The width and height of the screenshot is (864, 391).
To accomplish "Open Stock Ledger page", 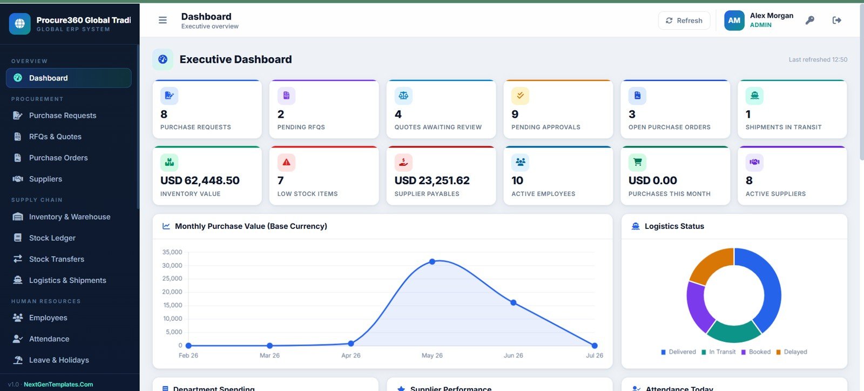I will point(69,238).
